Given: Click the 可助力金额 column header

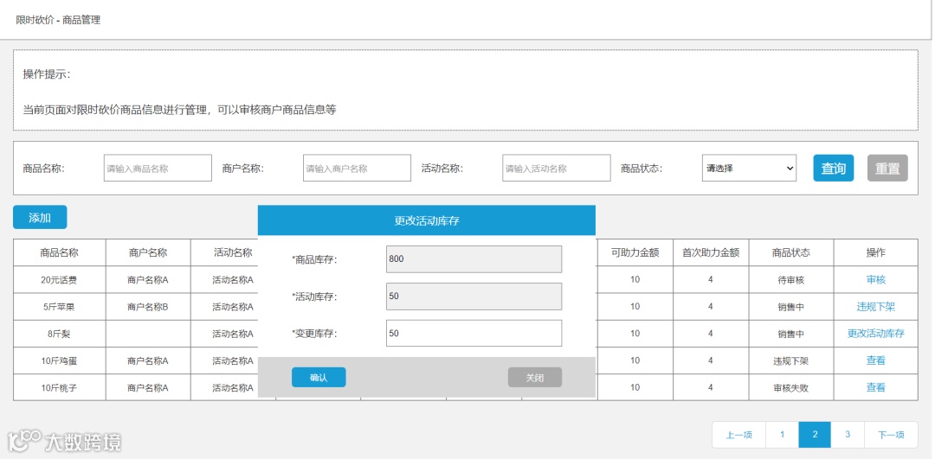Looking at the screenshot, I should [x=635, y=252].
